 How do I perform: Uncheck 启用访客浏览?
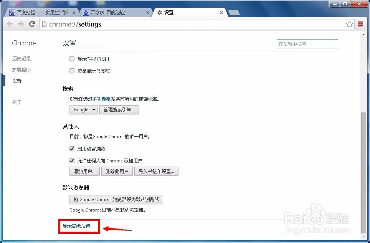point(72,149)
